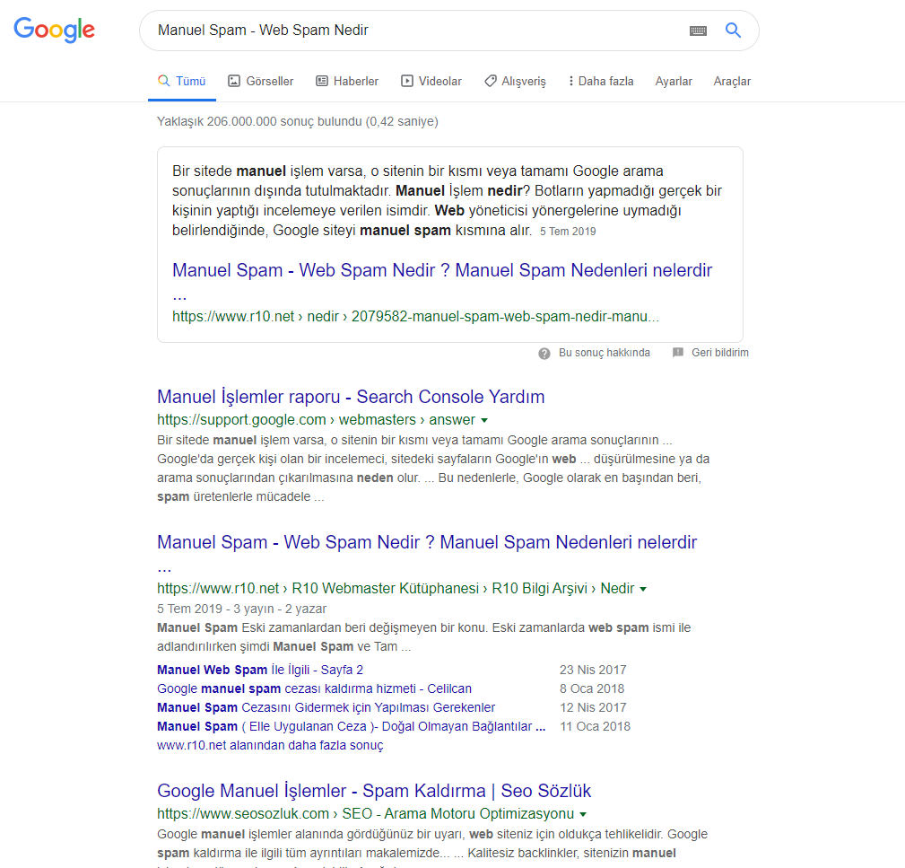Open Google Manuel İşlemler - Spam Kaldırma result
The width and height of the screenshot is (905, 868).
pyautogui.click(x=374, y=791)
